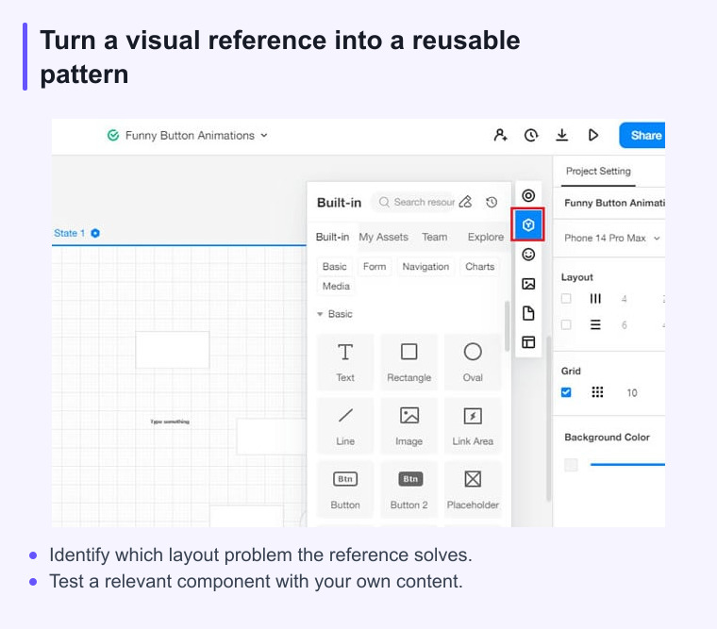Select the Image component

(x=409, y=426)
